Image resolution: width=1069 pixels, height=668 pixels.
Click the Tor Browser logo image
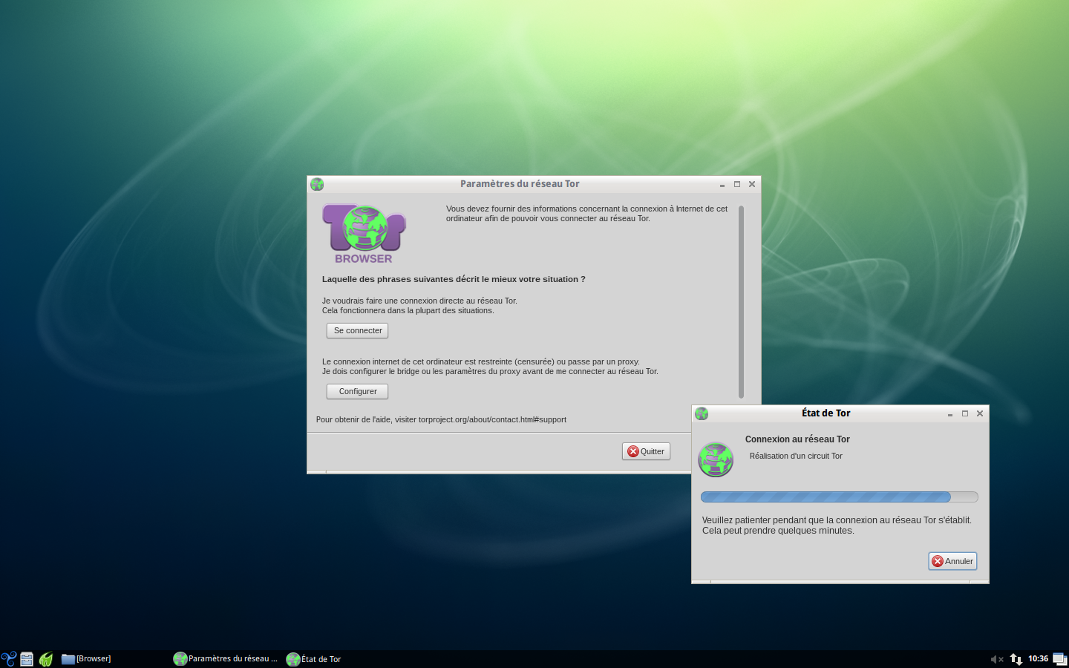[x=364, y=234]
